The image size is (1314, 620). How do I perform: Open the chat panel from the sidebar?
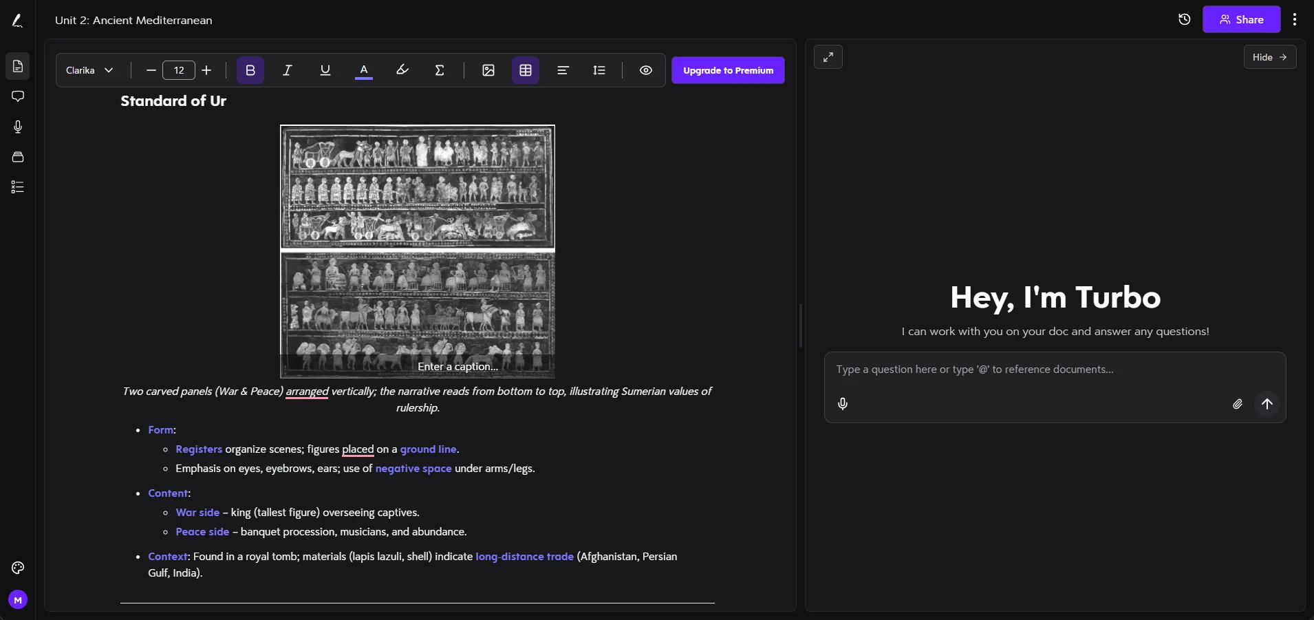tap(18, 96)
